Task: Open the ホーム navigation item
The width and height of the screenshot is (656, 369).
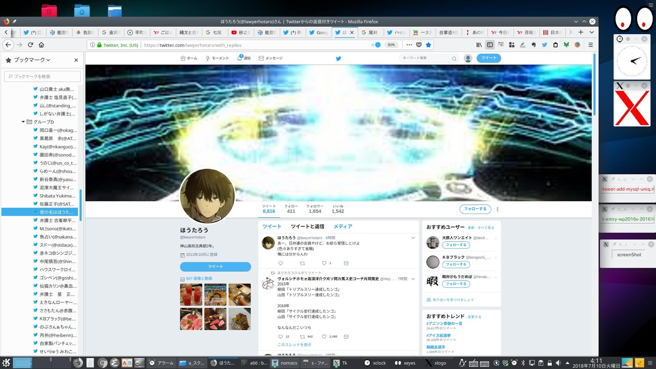Action: [189, 58]
